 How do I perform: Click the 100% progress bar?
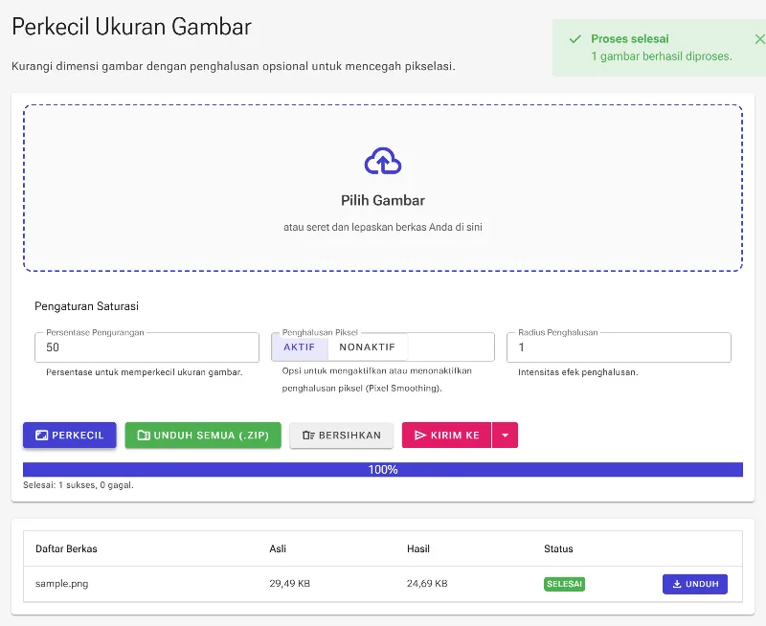point(383,470)
